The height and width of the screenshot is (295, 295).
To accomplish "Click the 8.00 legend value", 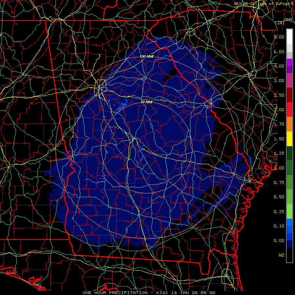I will coord(279,37).
